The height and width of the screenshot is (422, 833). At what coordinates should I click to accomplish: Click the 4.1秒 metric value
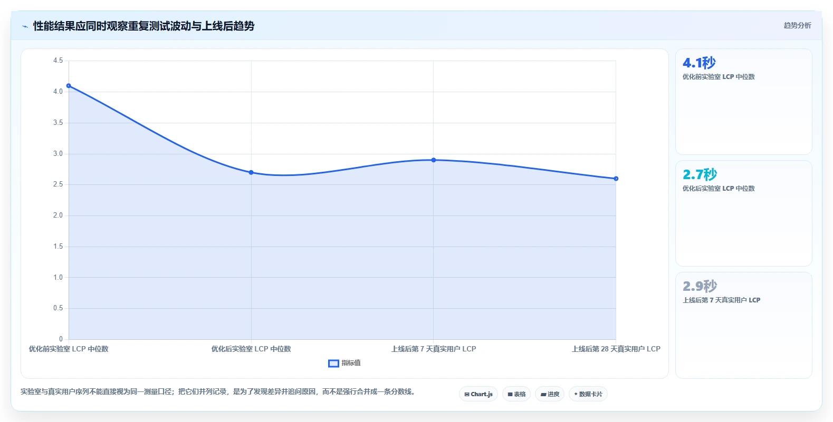[699, 63]
